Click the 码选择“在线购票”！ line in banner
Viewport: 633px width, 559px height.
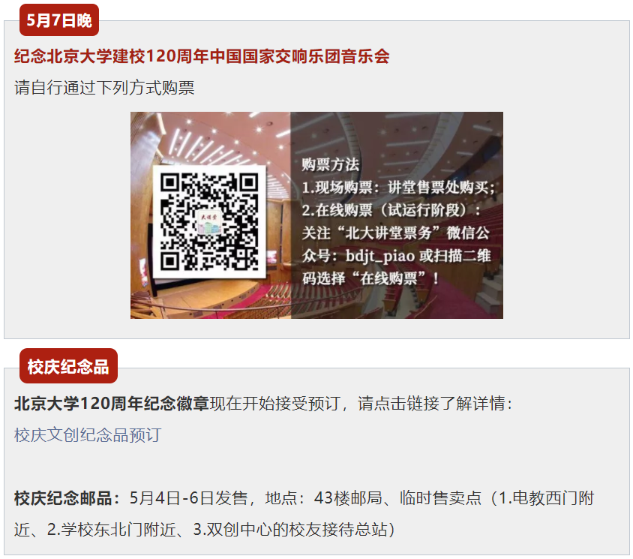(370, 278)
